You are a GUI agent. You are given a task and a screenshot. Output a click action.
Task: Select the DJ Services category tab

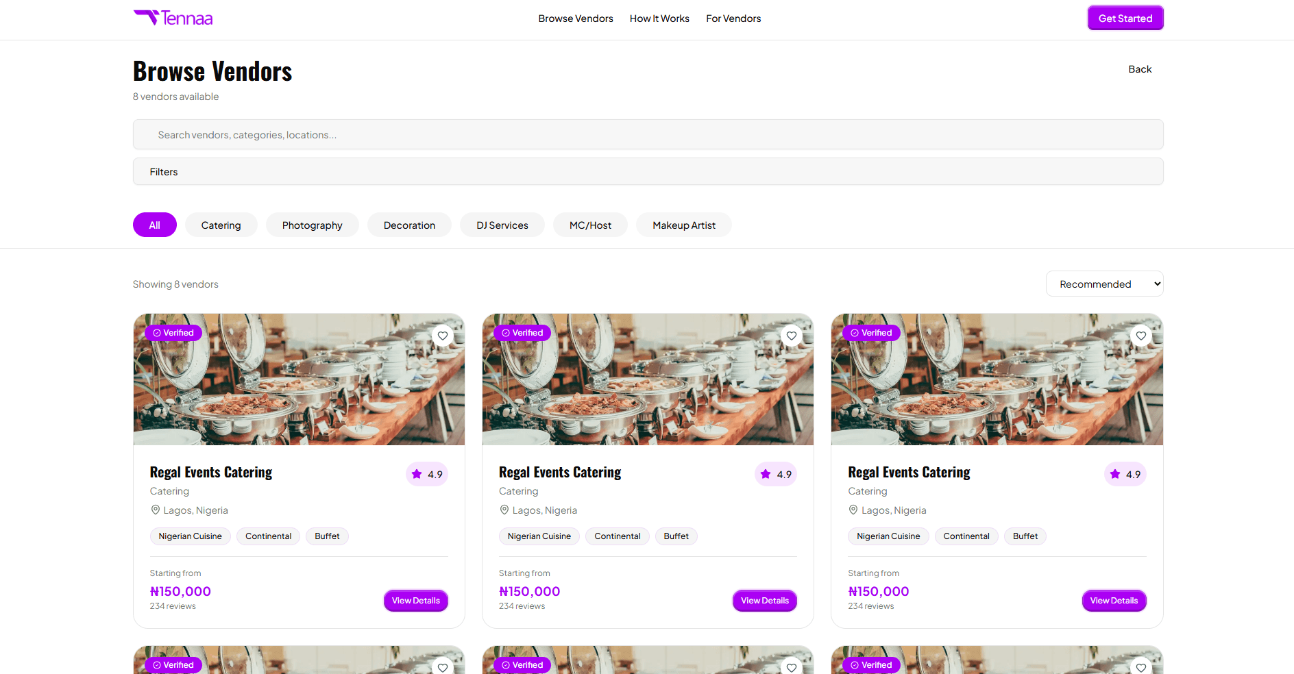(502, 225)
